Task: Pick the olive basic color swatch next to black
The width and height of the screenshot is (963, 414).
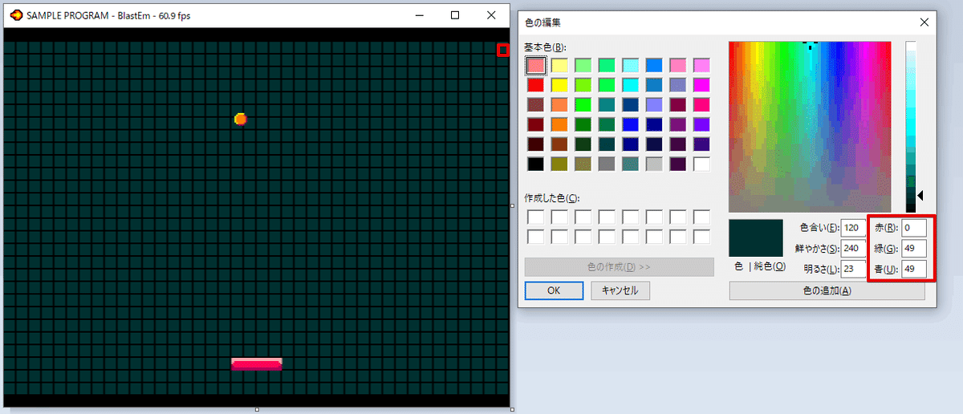Action: (x=559, y=164)
